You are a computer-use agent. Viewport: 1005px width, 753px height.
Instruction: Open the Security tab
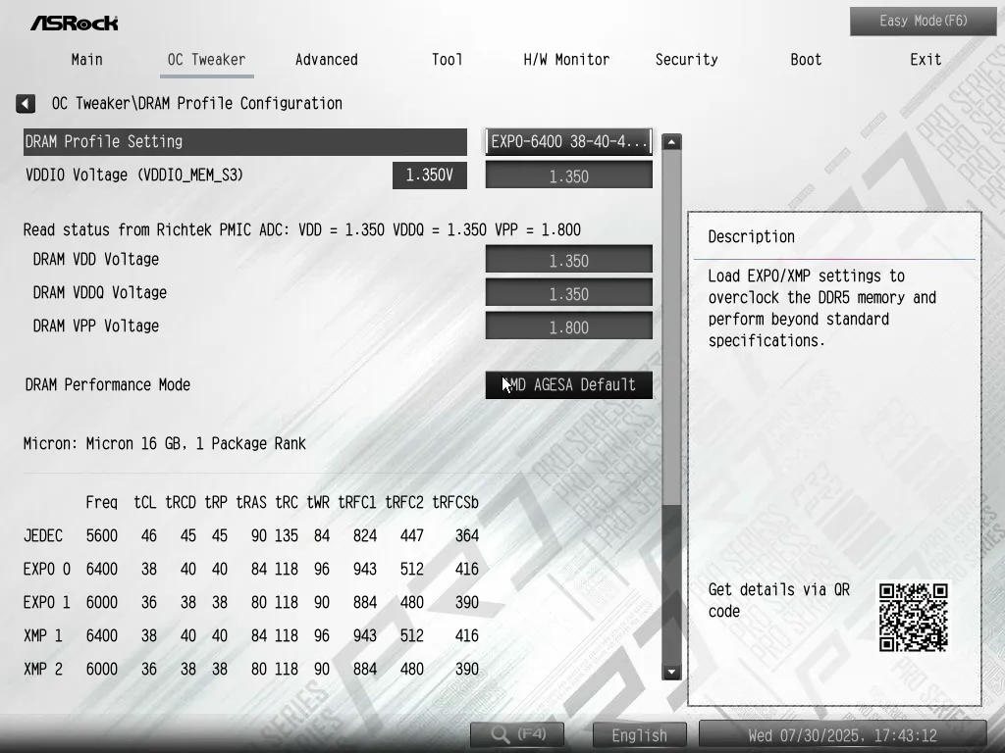click(686, 60)
